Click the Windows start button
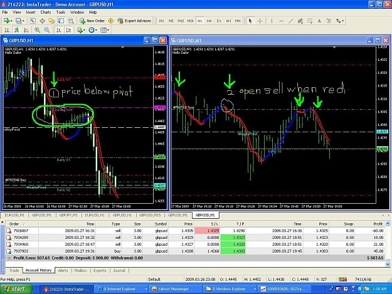Viewport: 392px width, 294px height. (x=16, y=289)
